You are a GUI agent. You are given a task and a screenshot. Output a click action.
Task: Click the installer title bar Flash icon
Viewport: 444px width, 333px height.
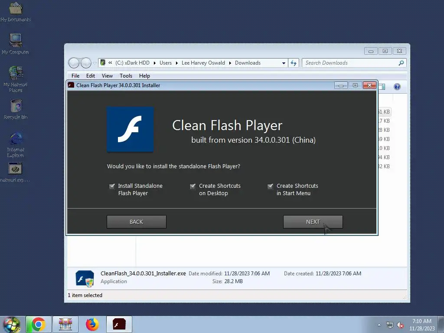71,85
